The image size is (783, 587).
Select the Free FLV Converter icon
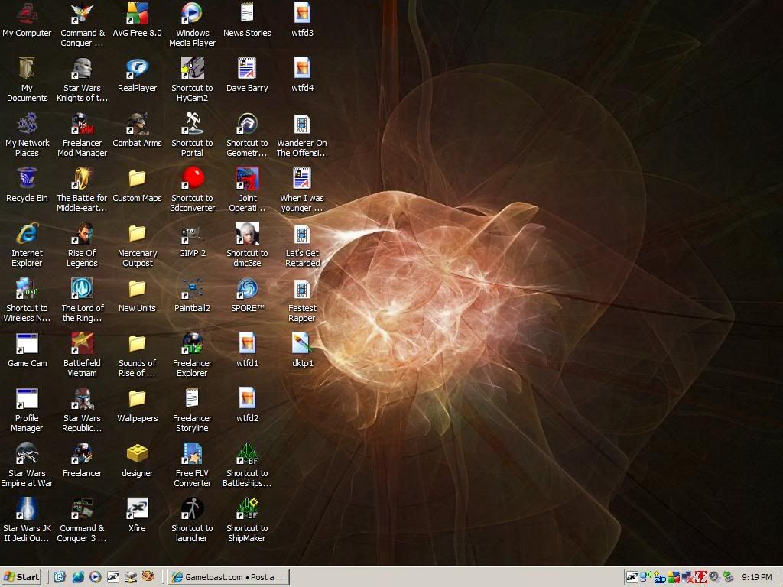click(x=192, y=453)
